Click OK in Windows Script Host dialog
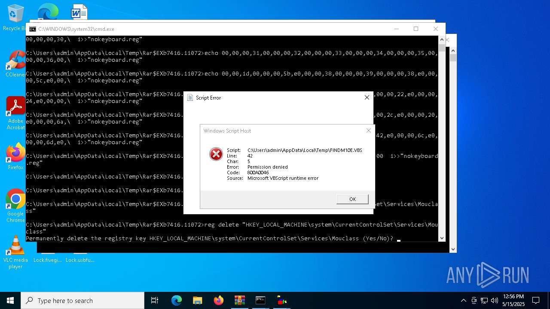Viewport: 550px width, 309px height. point(352,199)
